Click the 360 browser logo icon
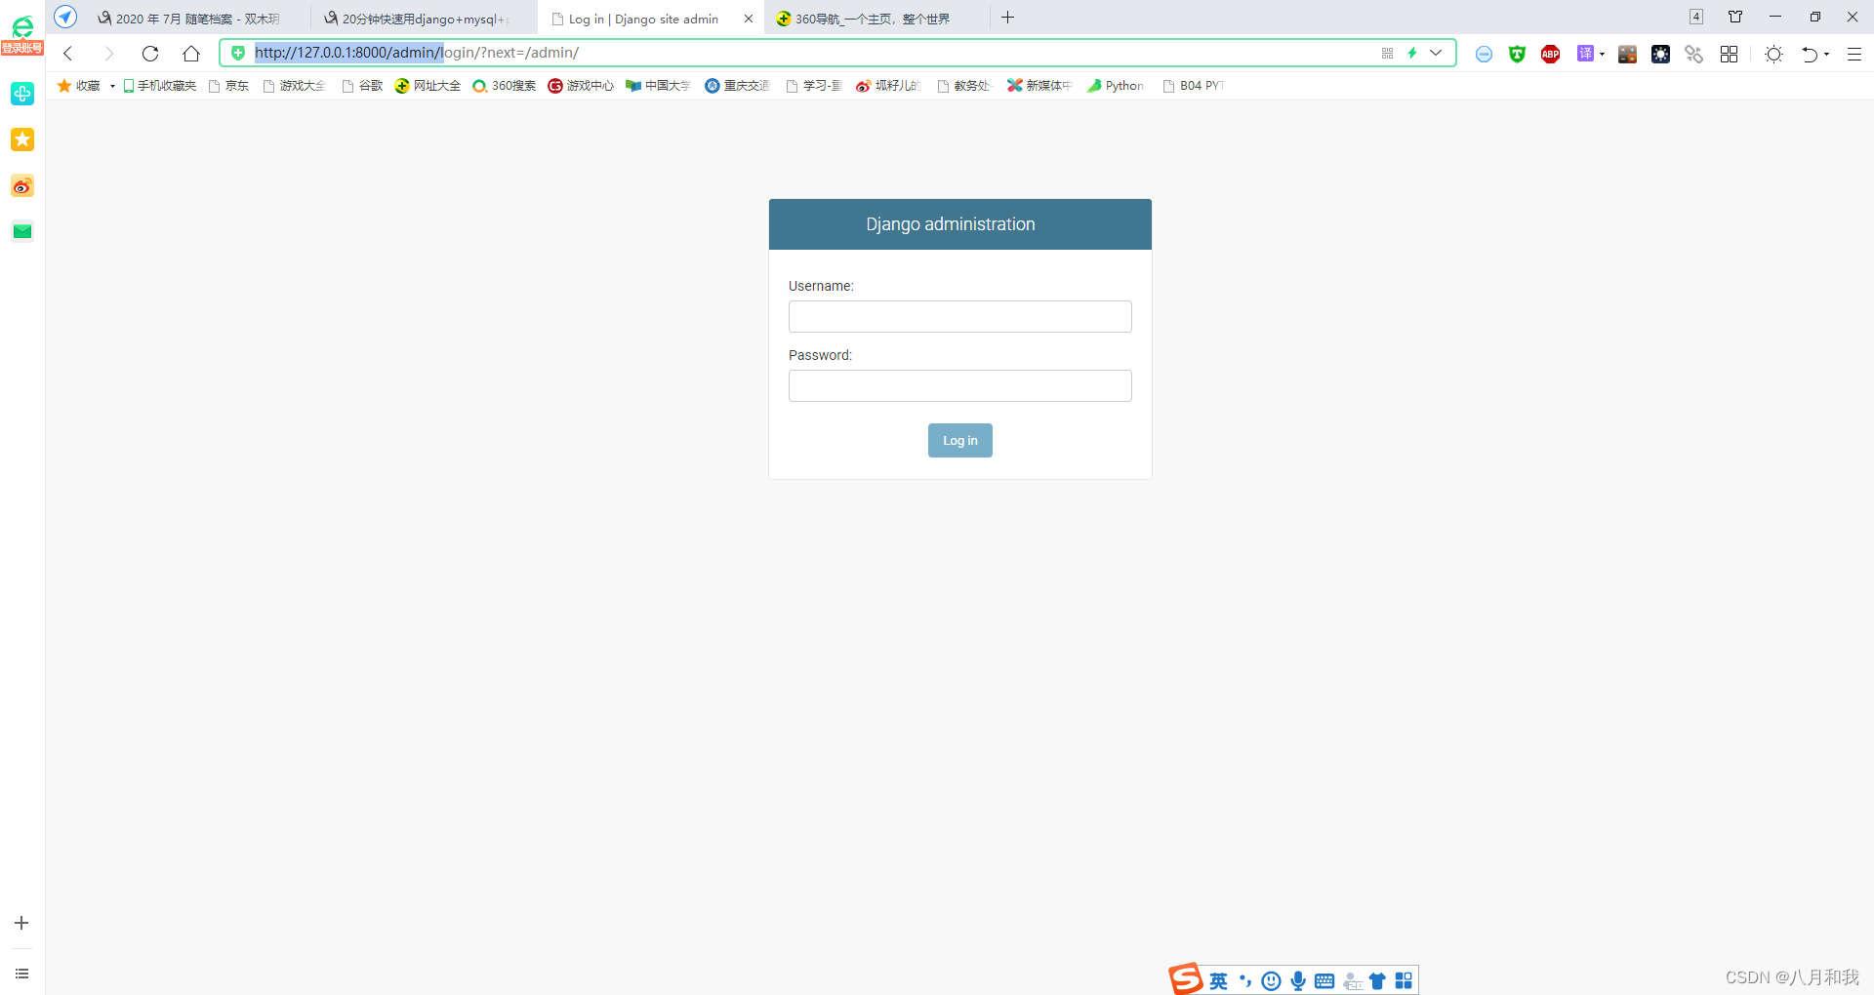This screenshot has height=995, width=1874. click(21, 26)
